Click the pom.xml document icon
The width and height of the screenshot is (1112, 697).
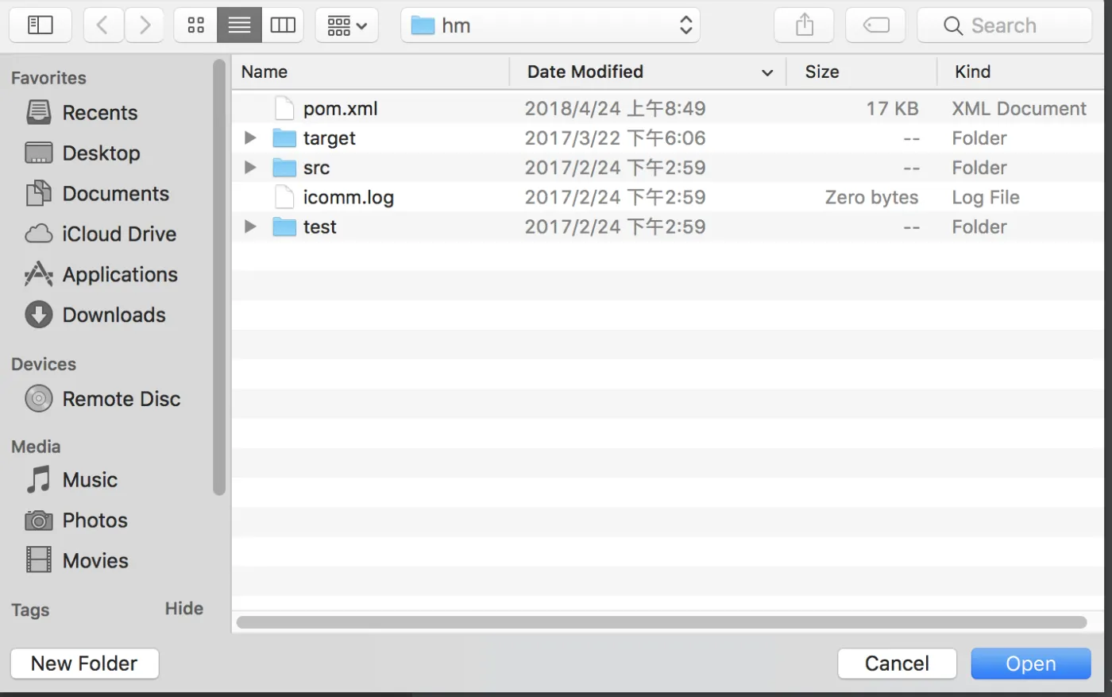click(284, 108)
